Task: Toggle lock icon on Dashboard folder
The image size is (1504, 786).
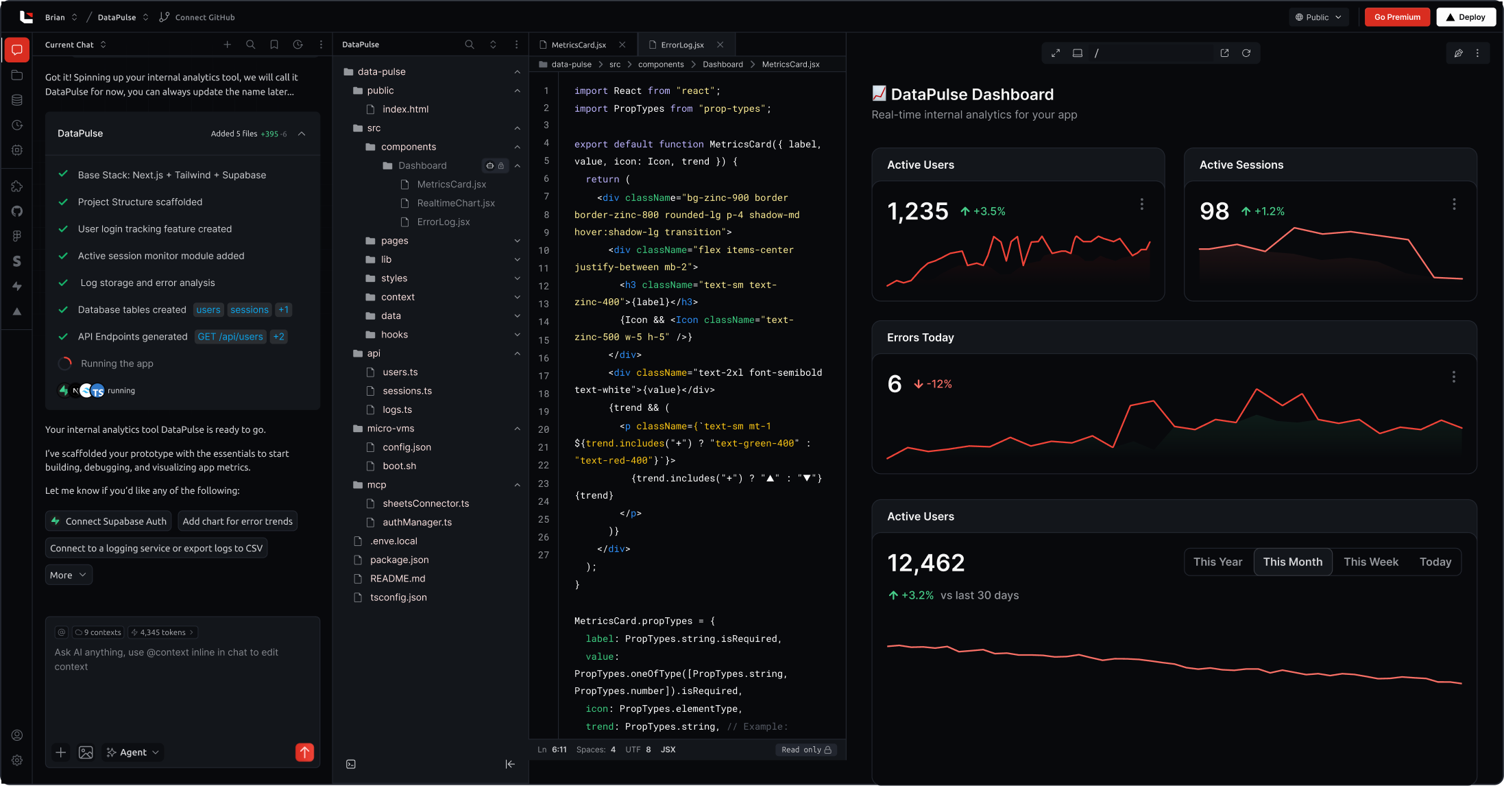Action: pyautogui.click(x=501, y=165)
